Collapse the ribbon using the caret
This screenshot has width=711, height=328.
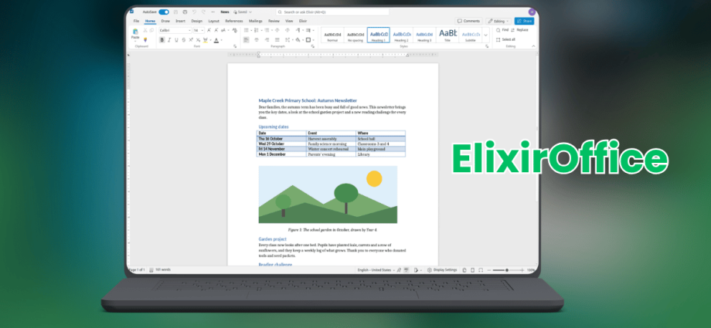point(534,46)
